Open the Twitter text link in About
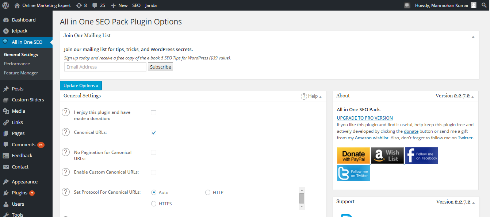The width and height of the screenshot is (490, 217). (x=465, y=138)
